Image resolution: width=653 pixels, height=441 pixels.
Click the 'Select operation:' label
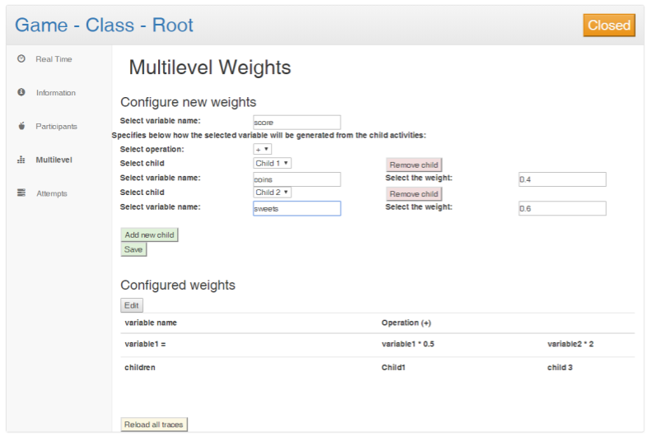[x=152, y=149]
